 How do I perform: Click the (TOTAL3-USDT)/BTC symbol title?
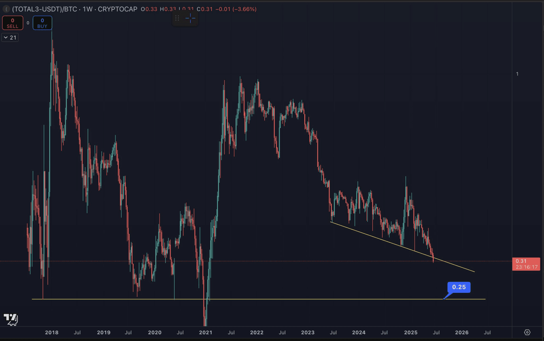44,9
